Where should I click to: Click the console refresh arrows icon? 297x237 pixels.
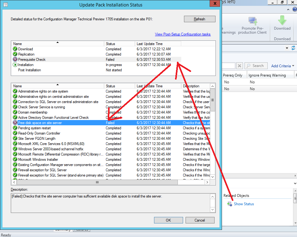point(293,48)
